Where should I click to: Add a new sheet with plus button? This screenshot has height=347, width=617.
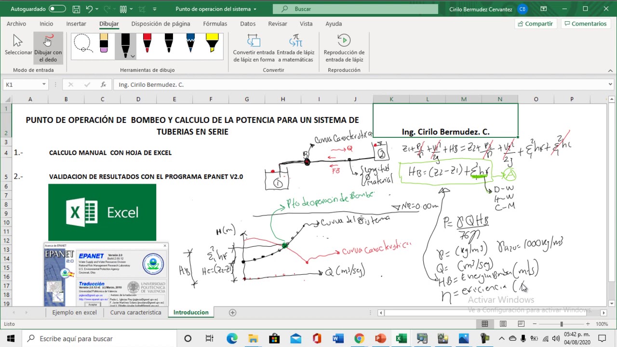(232, 312)
